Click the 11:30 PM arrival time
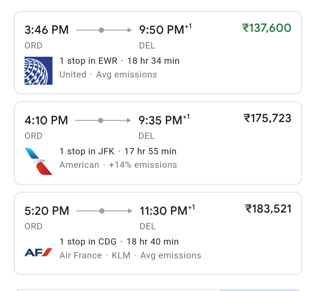The image size is (316, 291). tap(163, 211)
